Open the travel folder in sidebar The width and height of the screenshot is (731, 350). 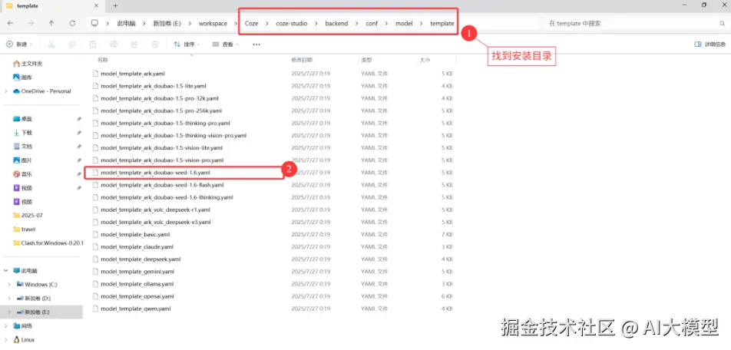coord(25,229)
